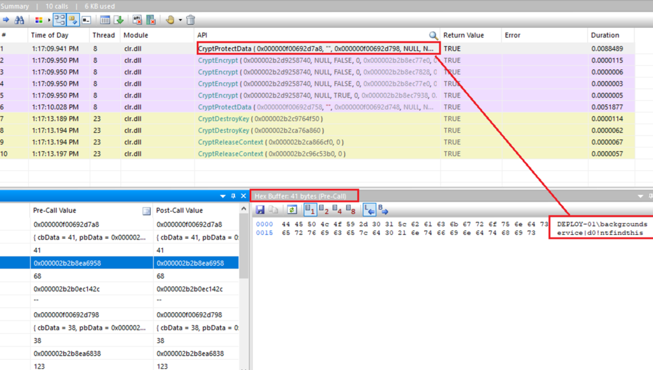Refresh the hex buffer view

pos(292,209)
